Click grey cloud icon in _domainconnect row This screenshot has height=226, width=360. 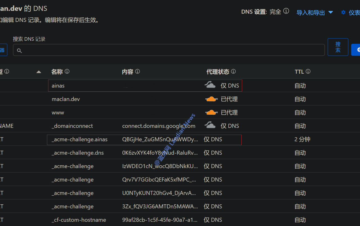click(210, 125)
